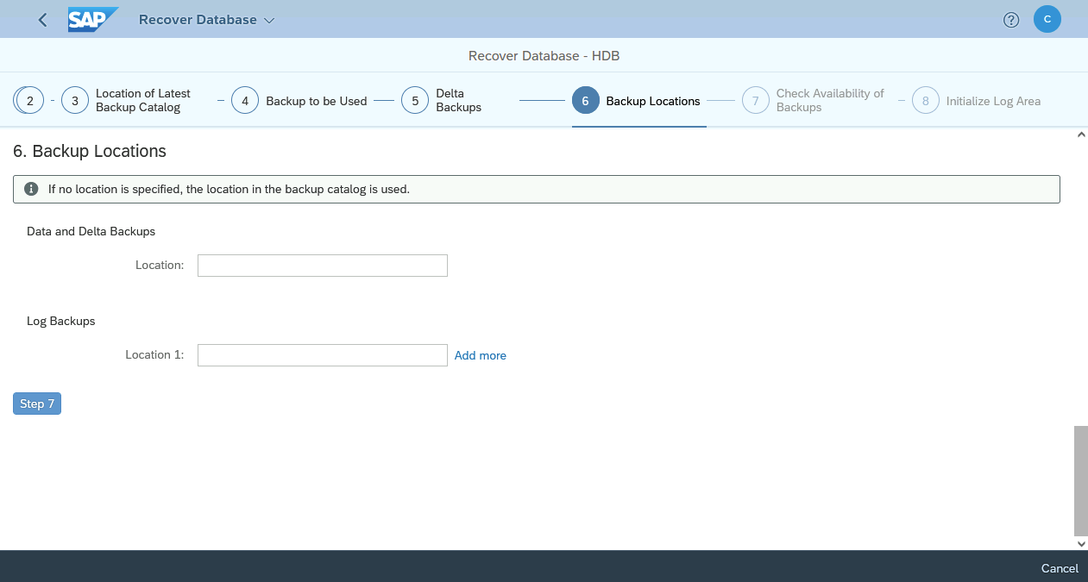
Task: Click the Add more link
Action: point(480,355)
